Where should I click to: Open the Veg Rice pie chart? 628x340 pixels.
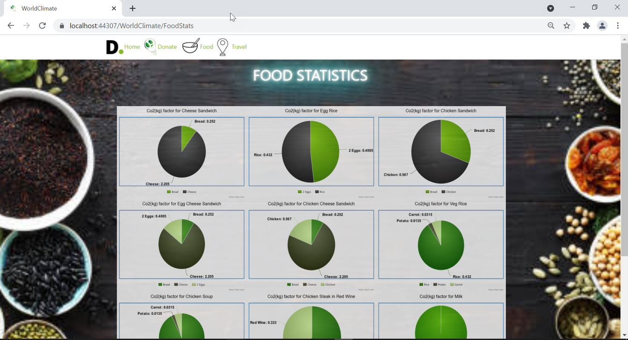[x=441, y=245]
